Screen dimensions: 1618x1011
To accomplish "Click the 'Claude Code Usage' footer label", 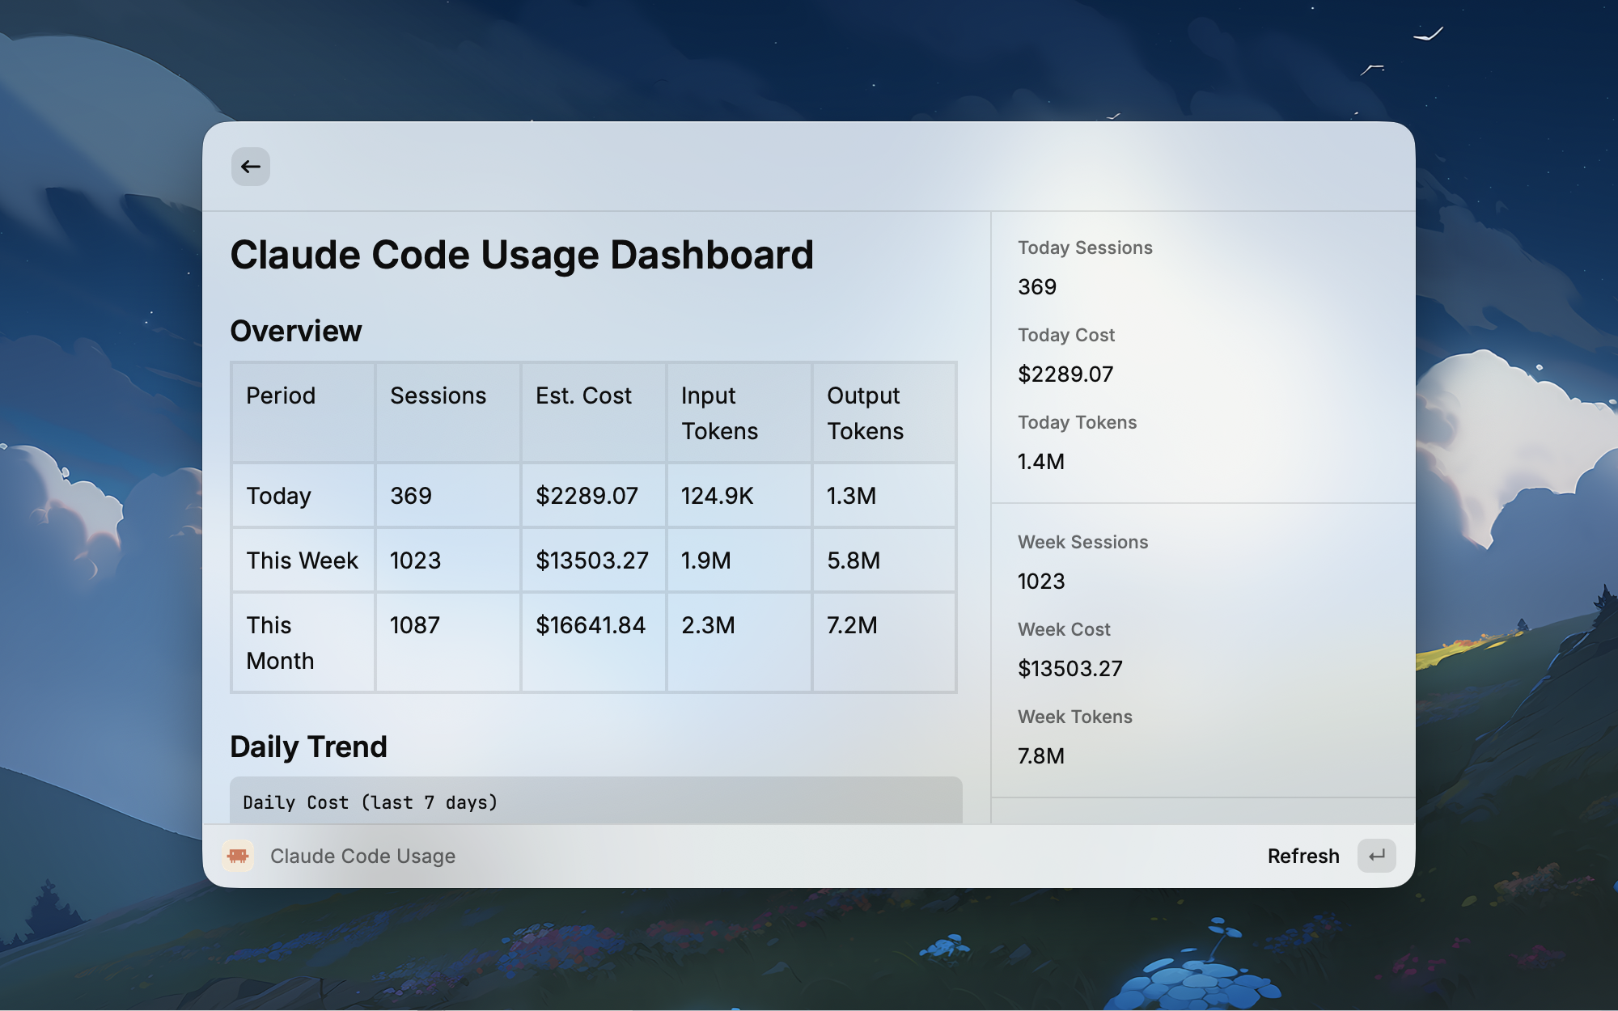I will (x=362, y=856).
